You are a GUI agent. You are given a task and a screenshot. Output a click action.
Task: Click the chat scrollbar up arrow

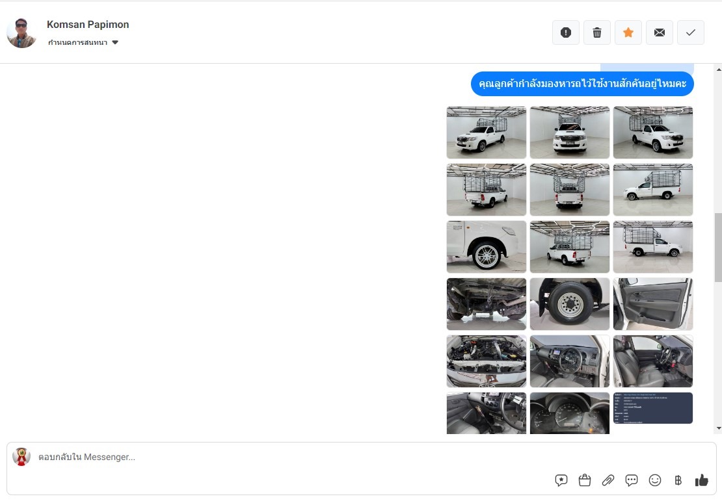718,70
